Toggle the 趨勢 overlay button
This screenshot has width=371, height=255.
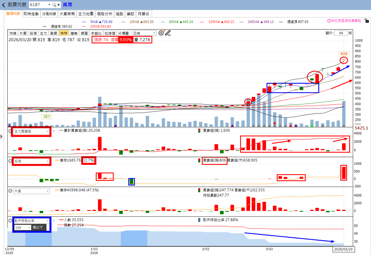pos(74,33)
